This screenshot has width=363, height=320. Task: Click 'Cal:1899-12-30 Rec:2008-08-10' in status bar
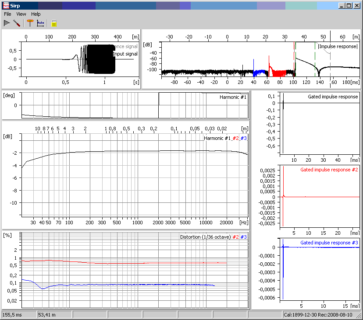tap(318, 315)
